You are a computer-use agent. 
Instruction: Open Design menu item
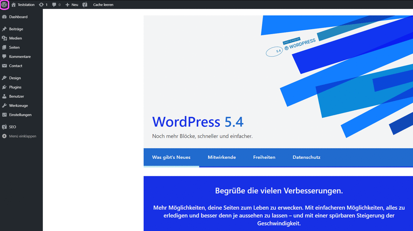[15, 78]
